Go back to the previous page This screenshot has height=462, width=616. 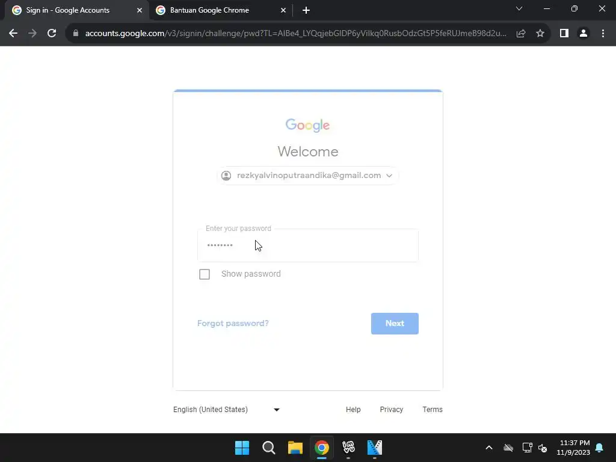coord(13,34)
